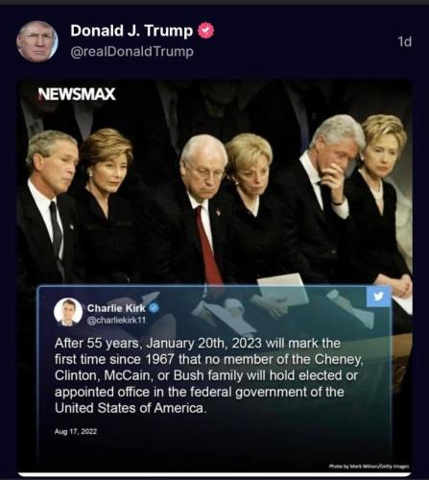Open the @charliekirk11 handle
This screenshot has height=480, width=429.
(x=116, y=320)
